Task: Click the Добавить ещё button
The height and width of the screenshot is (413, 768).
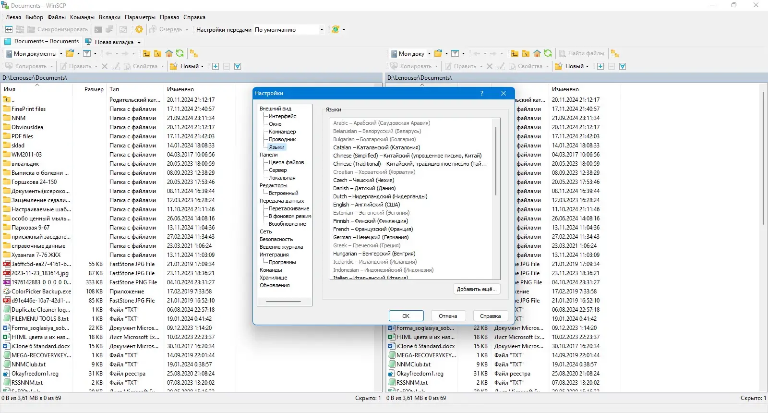Action: click(x=477, y=289)
